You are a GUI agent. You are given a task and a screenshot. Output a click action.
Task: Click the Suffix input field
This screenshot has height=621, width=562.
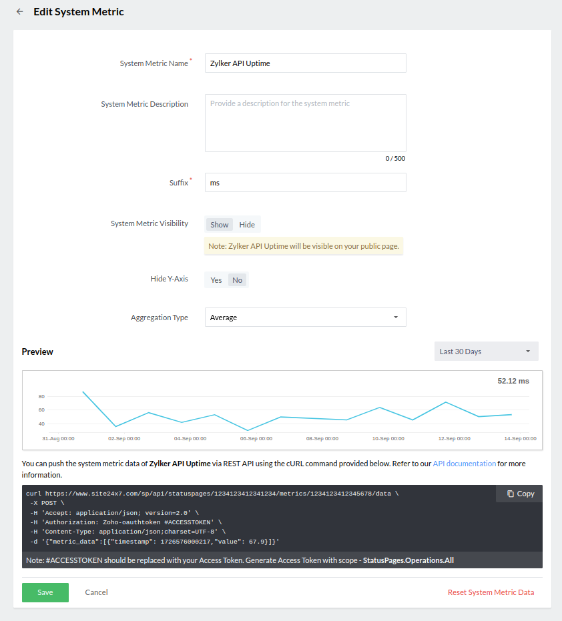pyautogui.click(x=305, y=183)
